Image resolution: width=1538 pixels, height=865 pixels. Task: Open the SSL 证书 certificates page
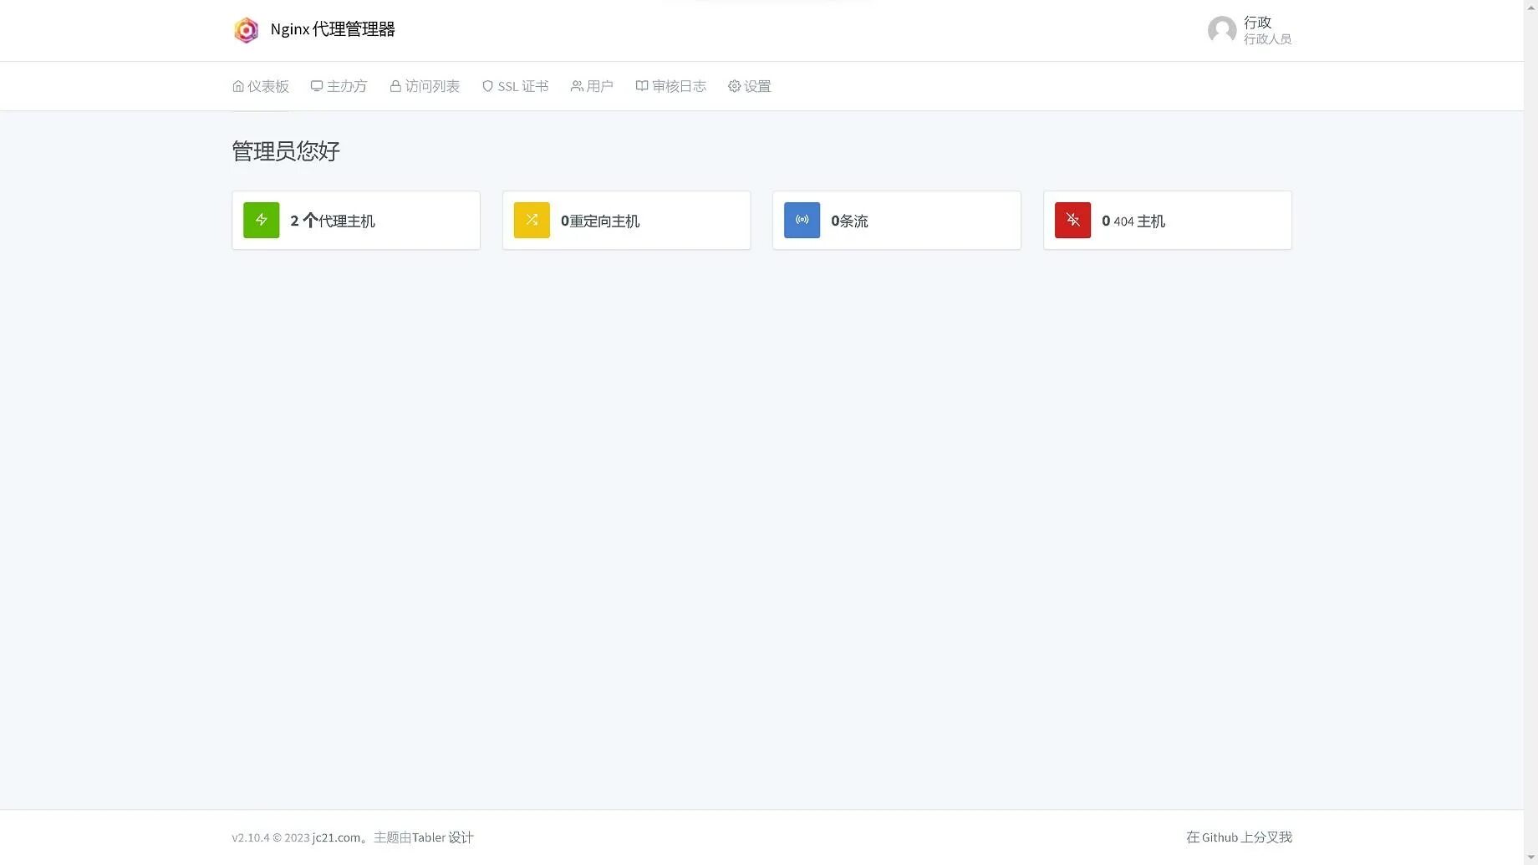[x=515, y=86]
